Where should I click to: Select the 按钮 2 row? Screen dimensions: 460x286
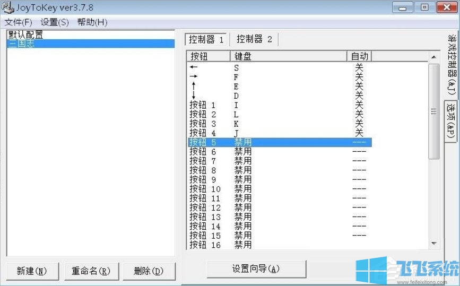[279, 115]
